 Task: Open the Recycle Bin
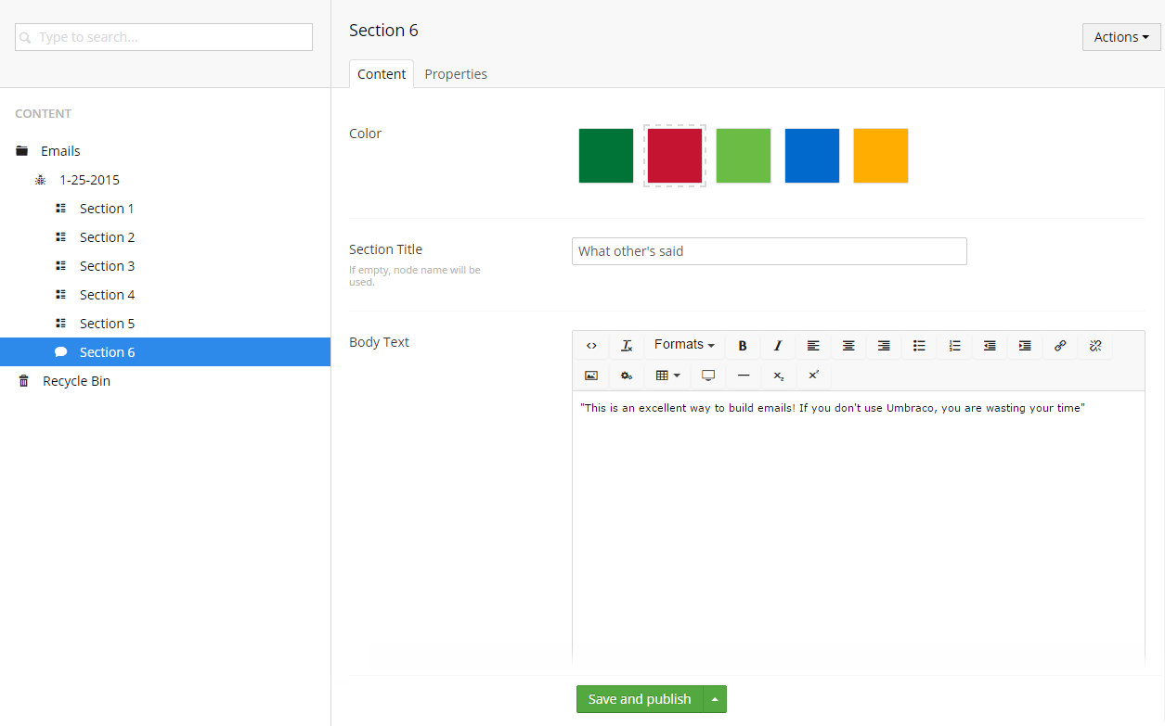76,381
